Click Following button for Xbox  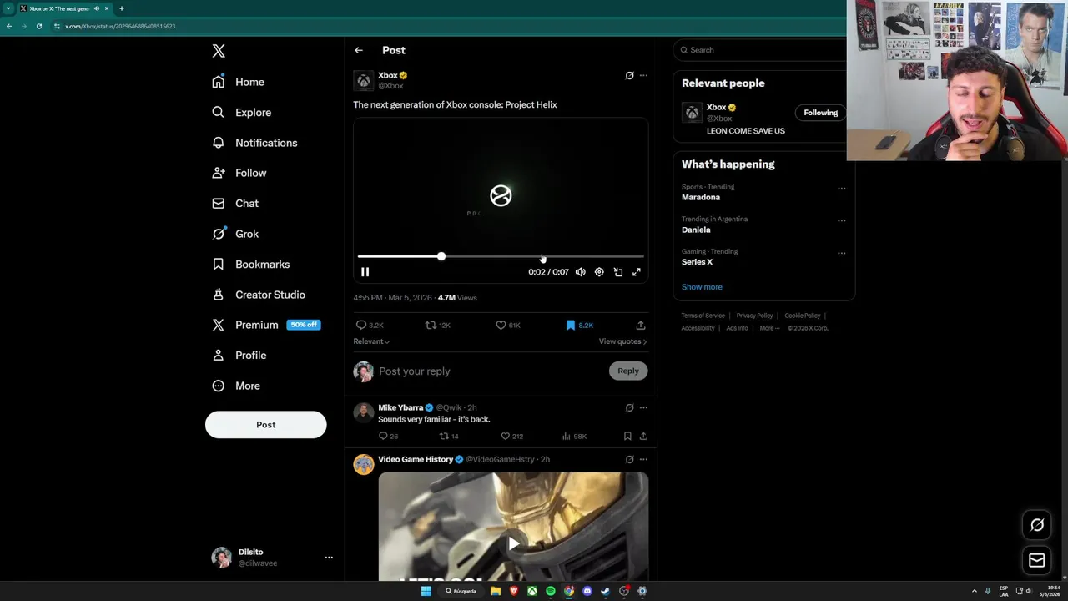820,113
